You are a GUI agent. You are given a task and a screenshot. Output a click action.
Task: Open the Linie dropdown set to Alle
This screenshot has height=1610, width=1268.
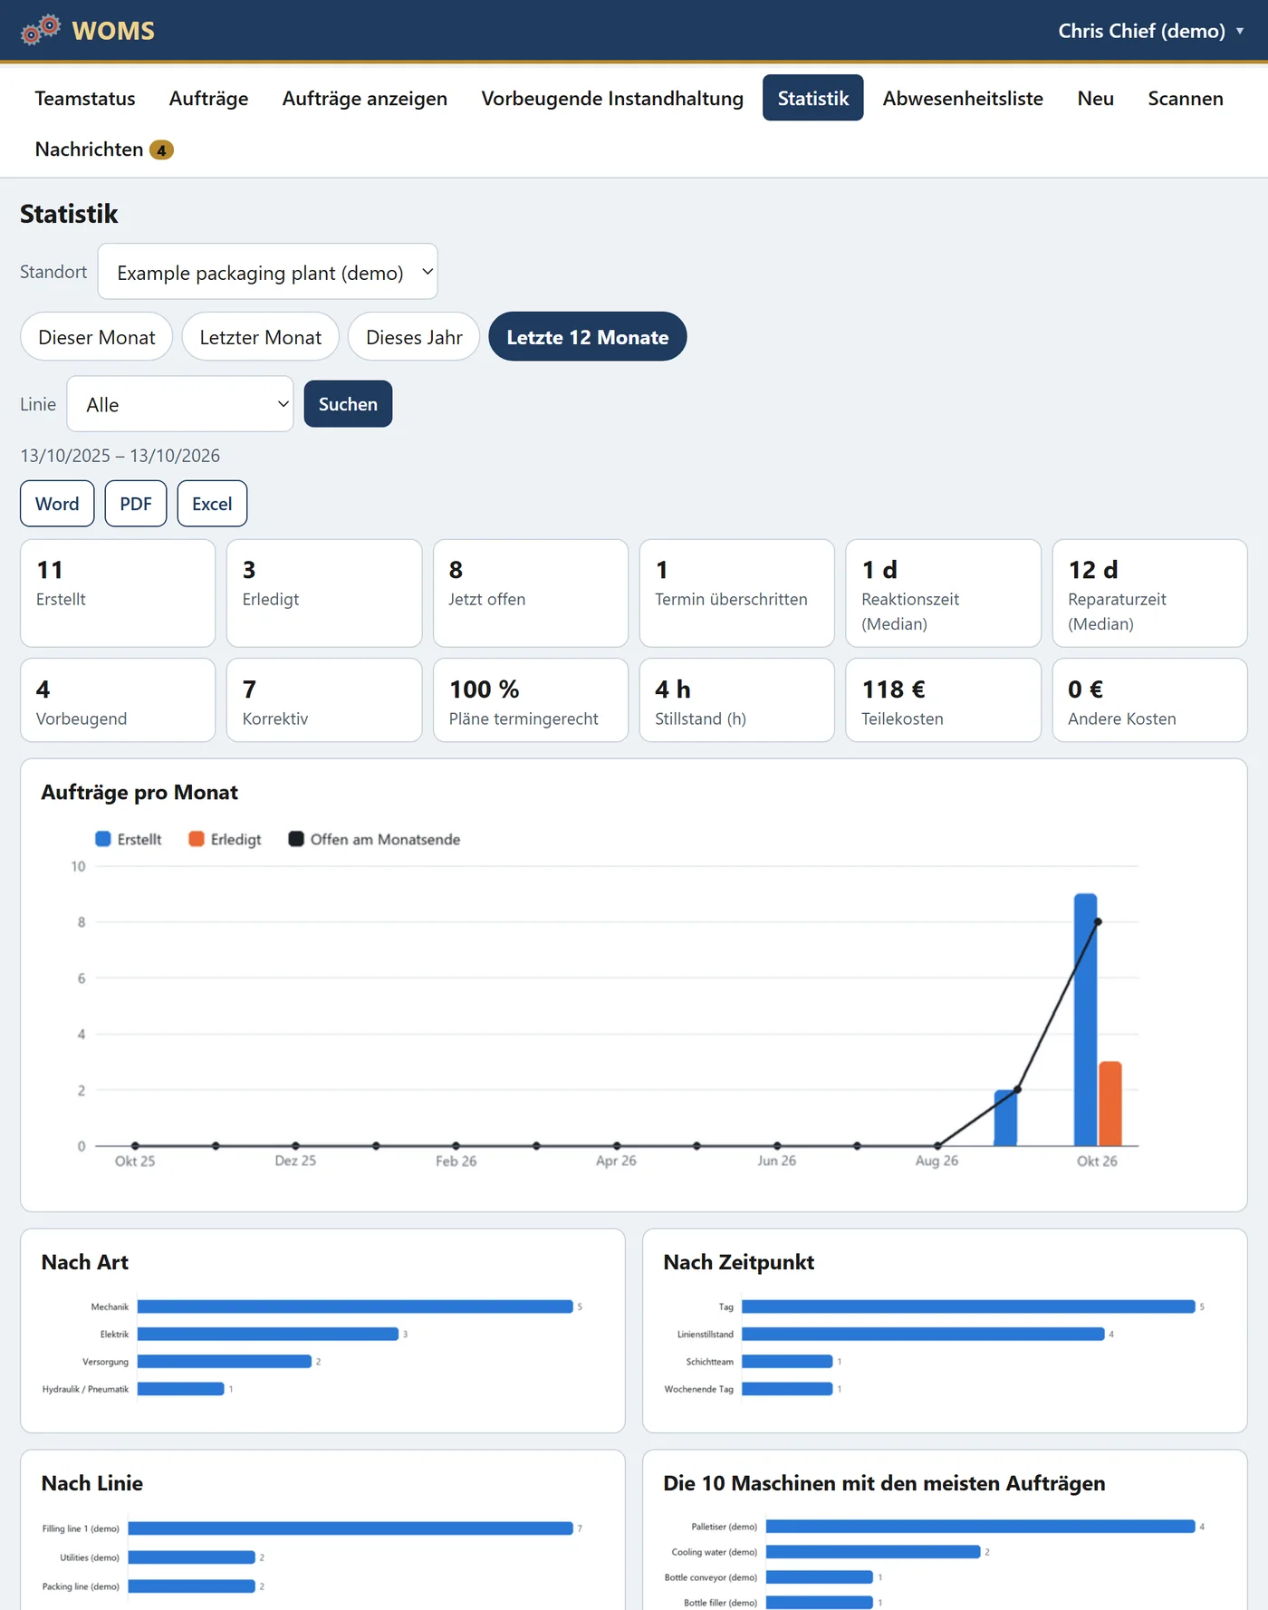[180, 404]
